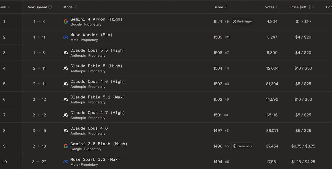Click the sort chevrons at the Price $/M header's right

tap(314, 7)
